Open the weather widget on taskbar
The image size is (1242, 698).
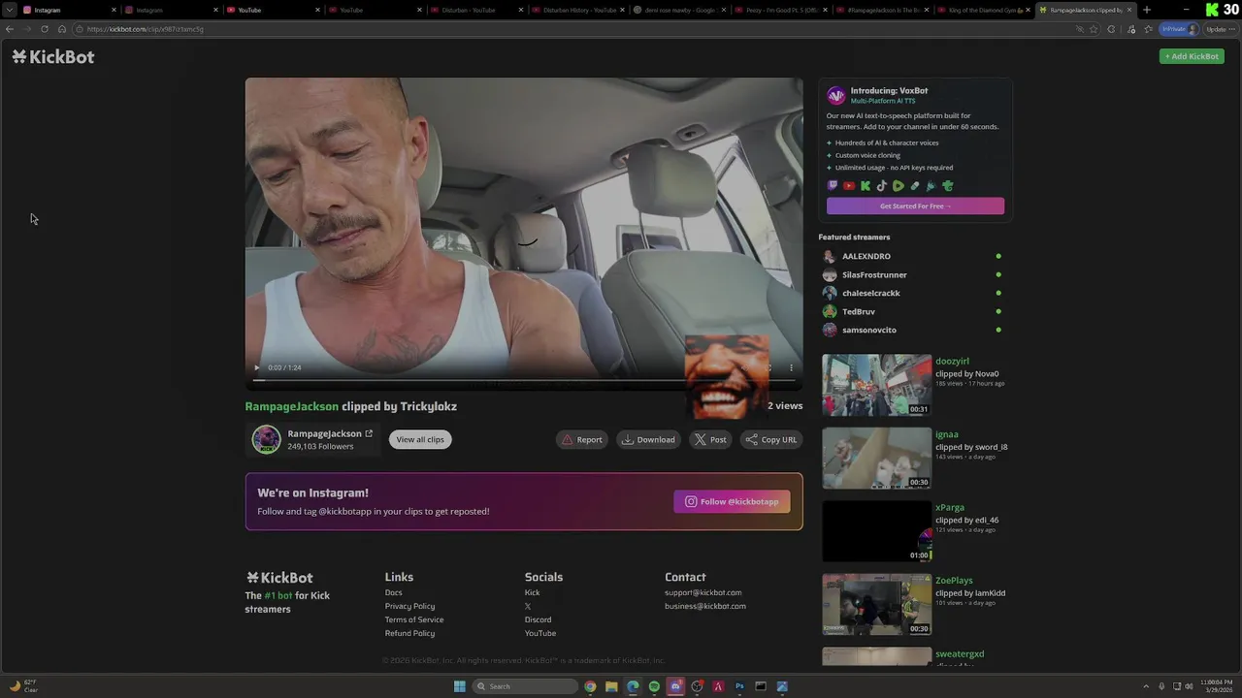click(x=23, y=686)
